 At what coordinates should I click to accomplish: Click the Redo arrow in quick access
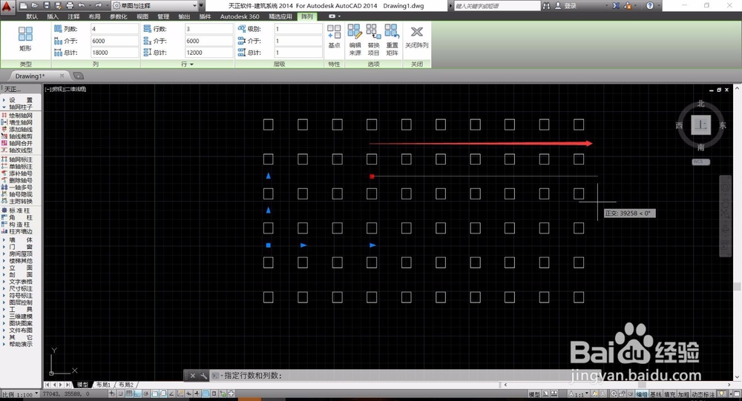(x=98, y=6)
